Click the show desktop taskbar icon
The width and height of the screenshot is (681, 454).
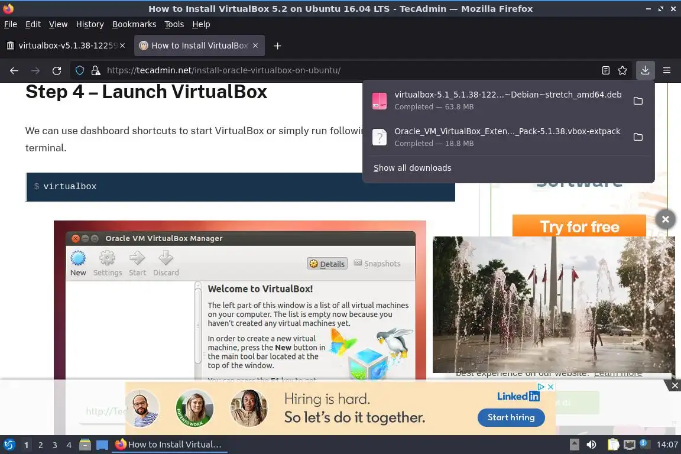tap(102, 445)
